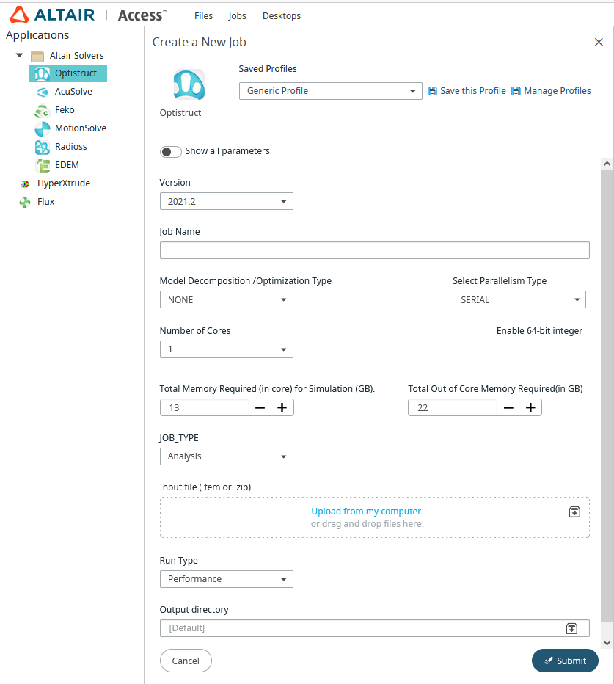The image size is (614, 684).
Task: Click output directory browse icon
Action: pos(571,628)
